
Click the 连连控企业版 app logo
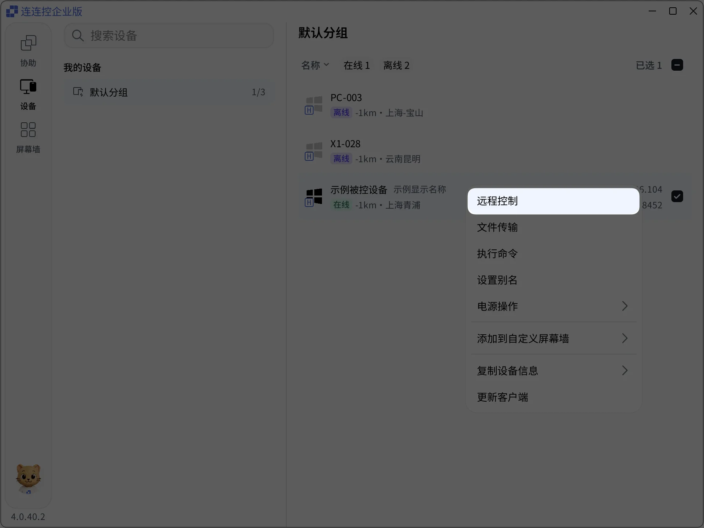tap(12, 11)
